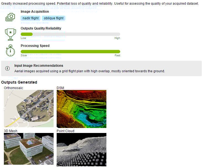Open the DSM elevation preview image

[81, 108]
